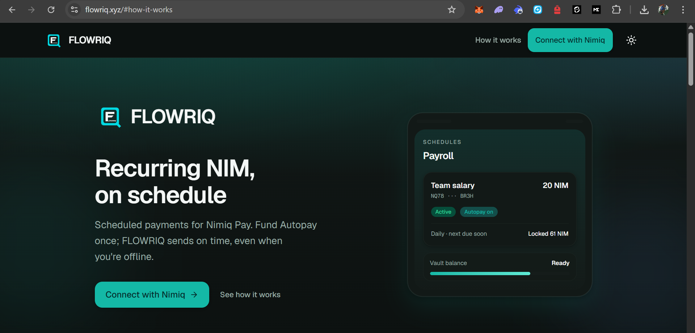Click the FLOWRIQ brand name in the navbar
Screen dimensions: 695x333
[90, 40]
